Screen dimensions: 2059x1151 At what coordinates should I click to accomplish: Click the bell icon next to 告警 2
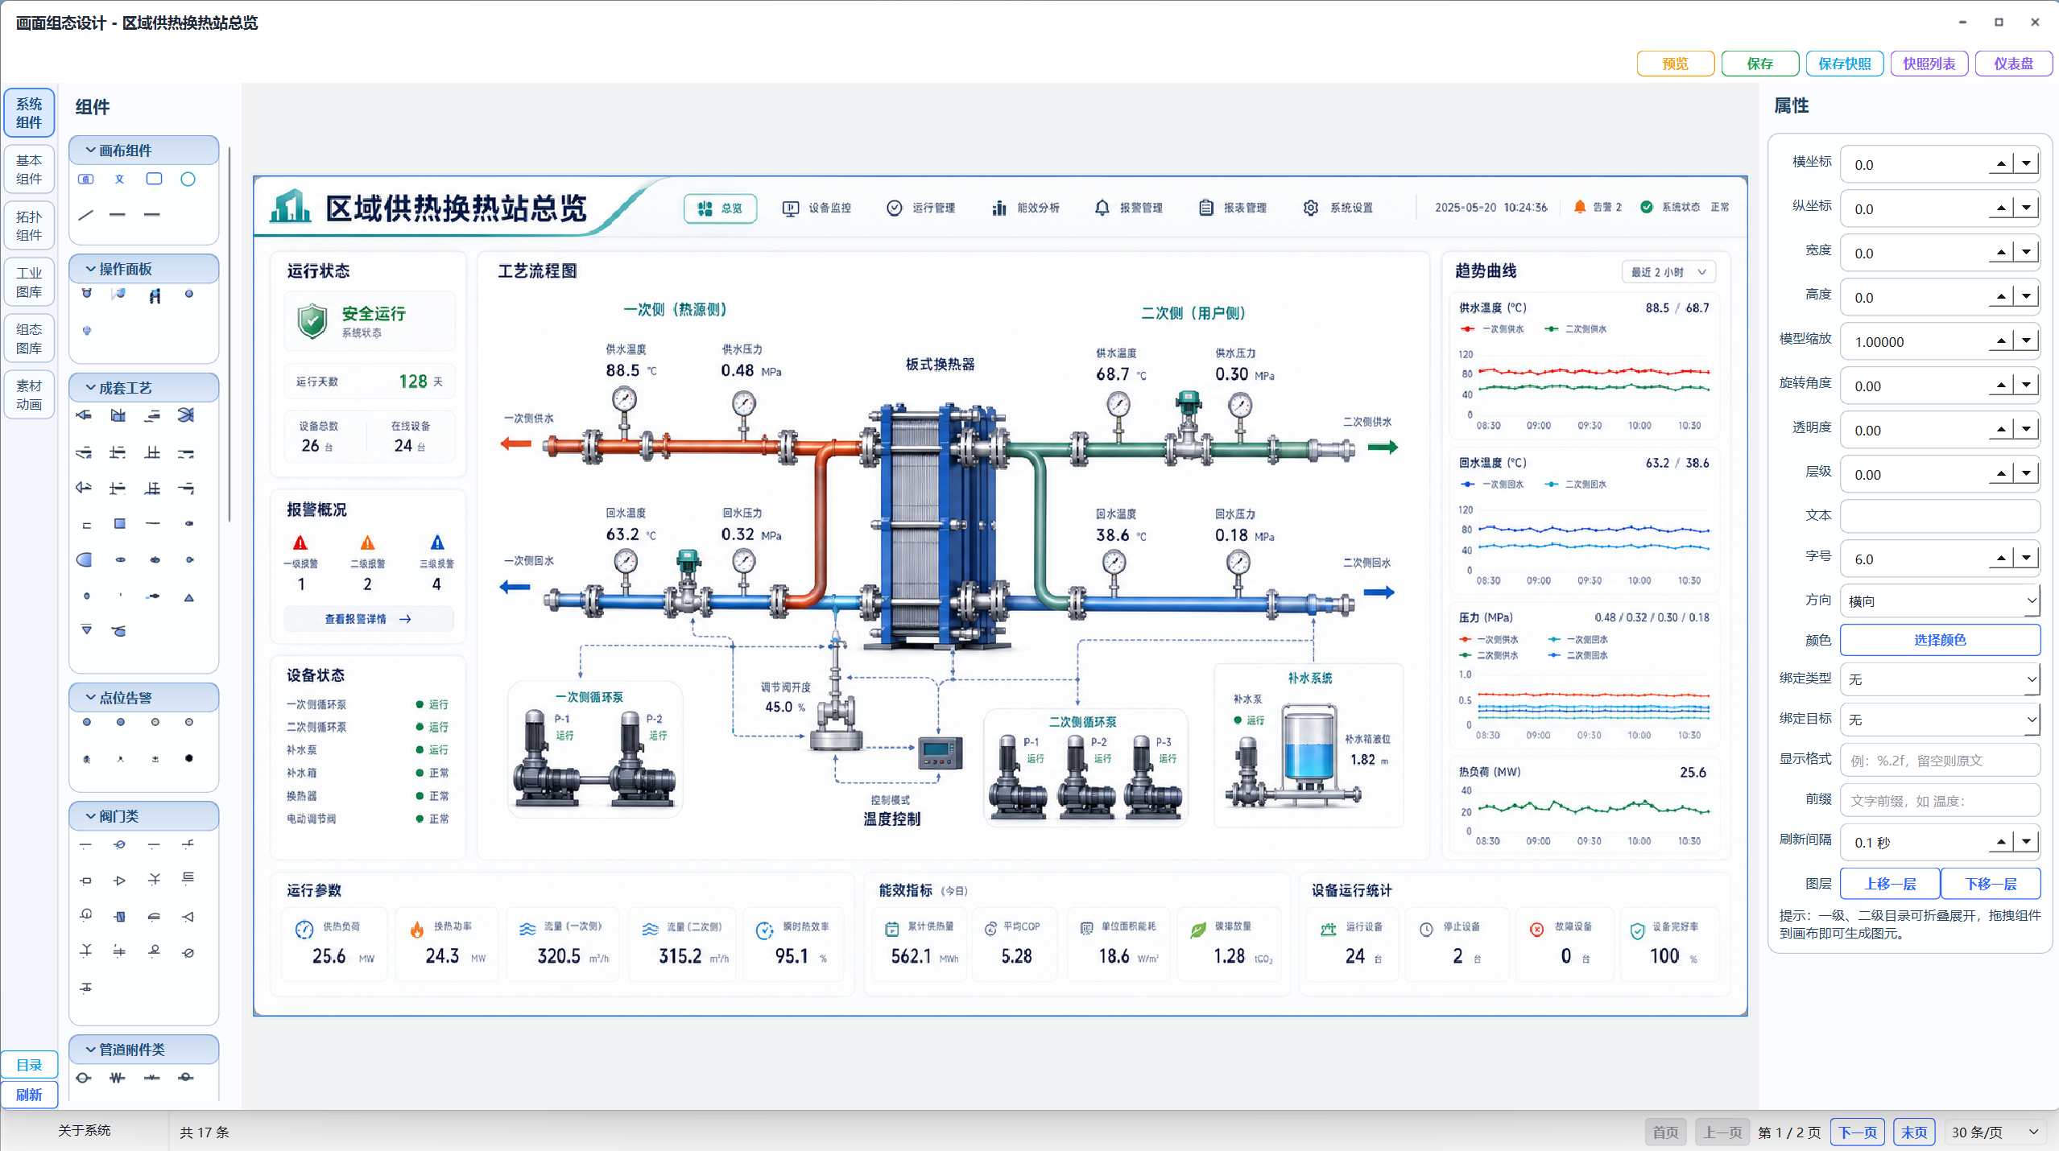click(1580, 207)
